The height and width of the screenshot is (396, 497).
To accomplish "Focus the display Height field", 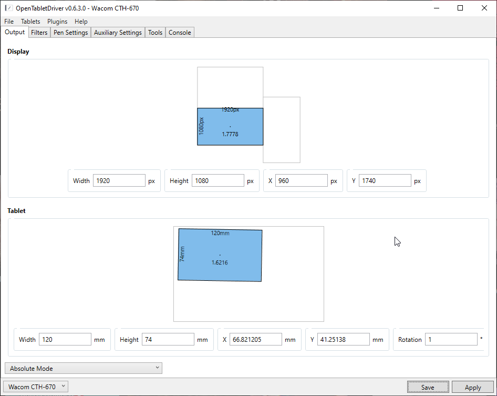I will [x=218, y=181].
